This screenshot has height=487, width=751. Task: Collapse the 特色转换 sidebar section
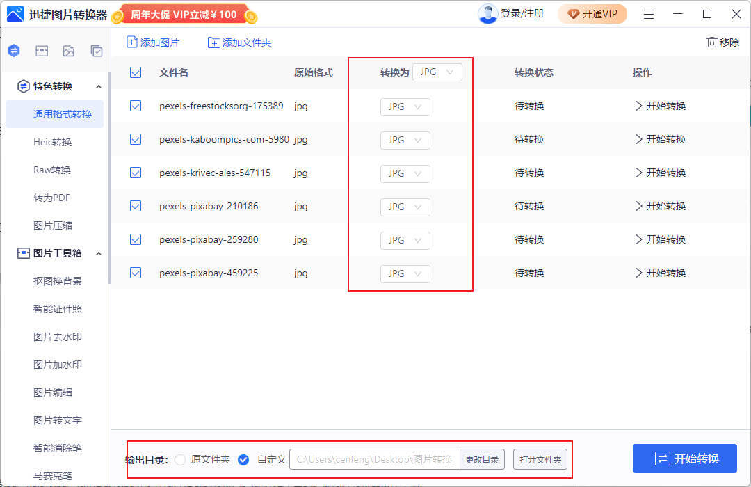click(x=99, y=86)
